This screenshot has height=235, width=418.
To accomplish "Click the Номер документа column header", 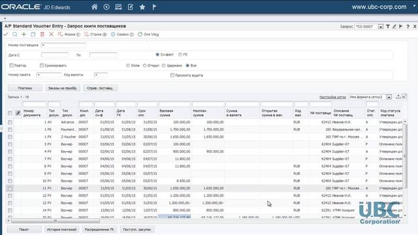I will tap(32, 113).
